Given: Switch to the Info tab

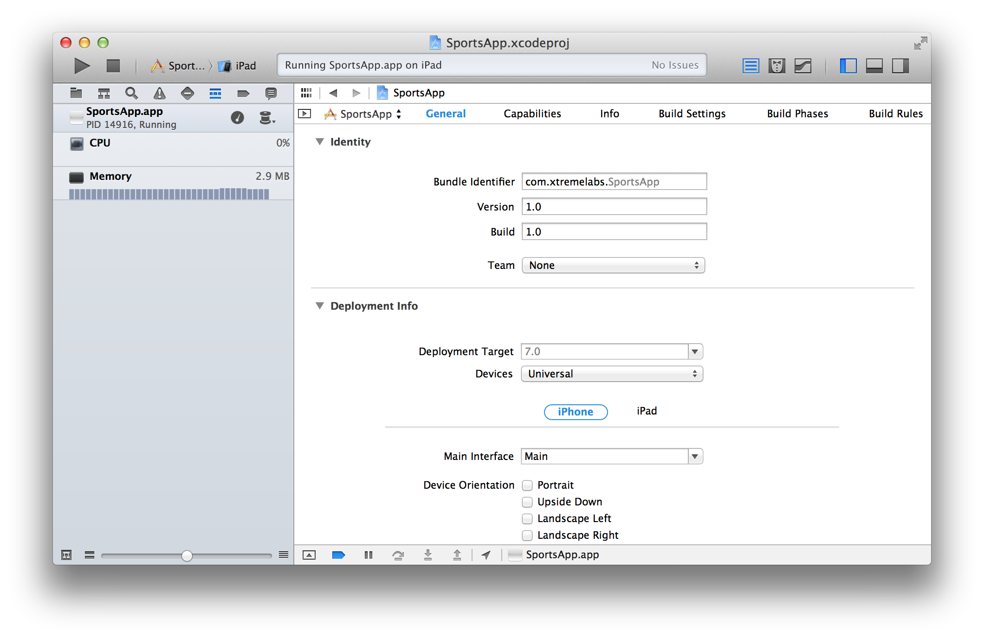Looking at the screenshot, I should coord(609,114).
